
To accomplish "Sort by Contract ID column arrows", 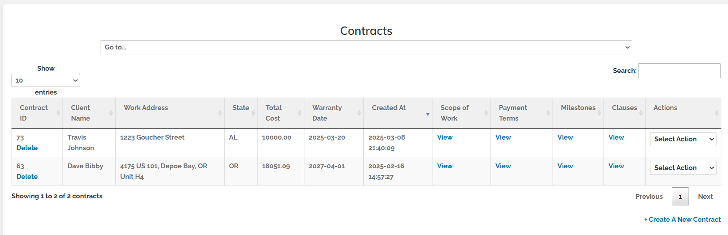I will 58,113.
